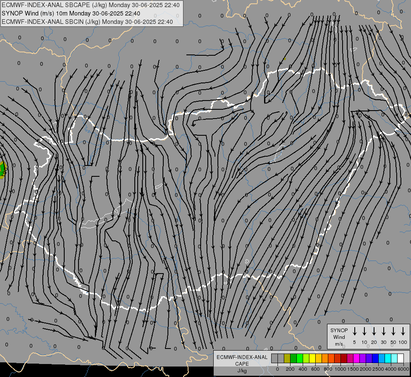Select the sky blue swatch starting at 2500
This screenshot has width=411, height=377.
(x=382, y=359)
